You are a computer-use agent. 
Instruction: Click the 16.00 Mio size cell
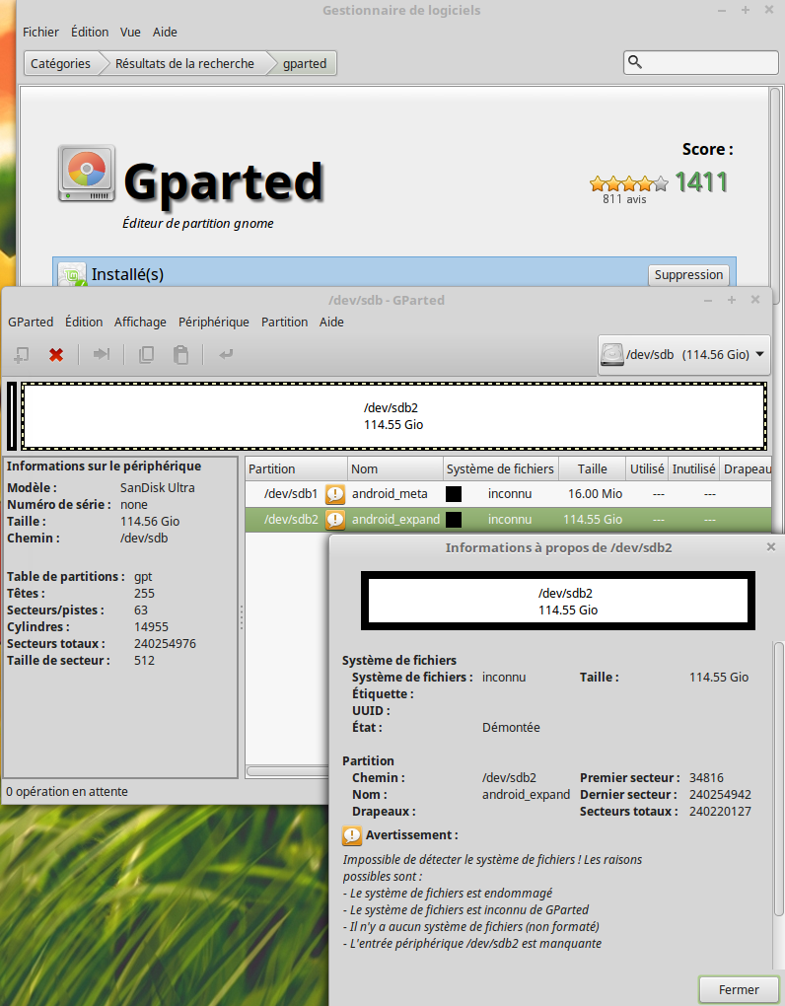pos(596,494)
